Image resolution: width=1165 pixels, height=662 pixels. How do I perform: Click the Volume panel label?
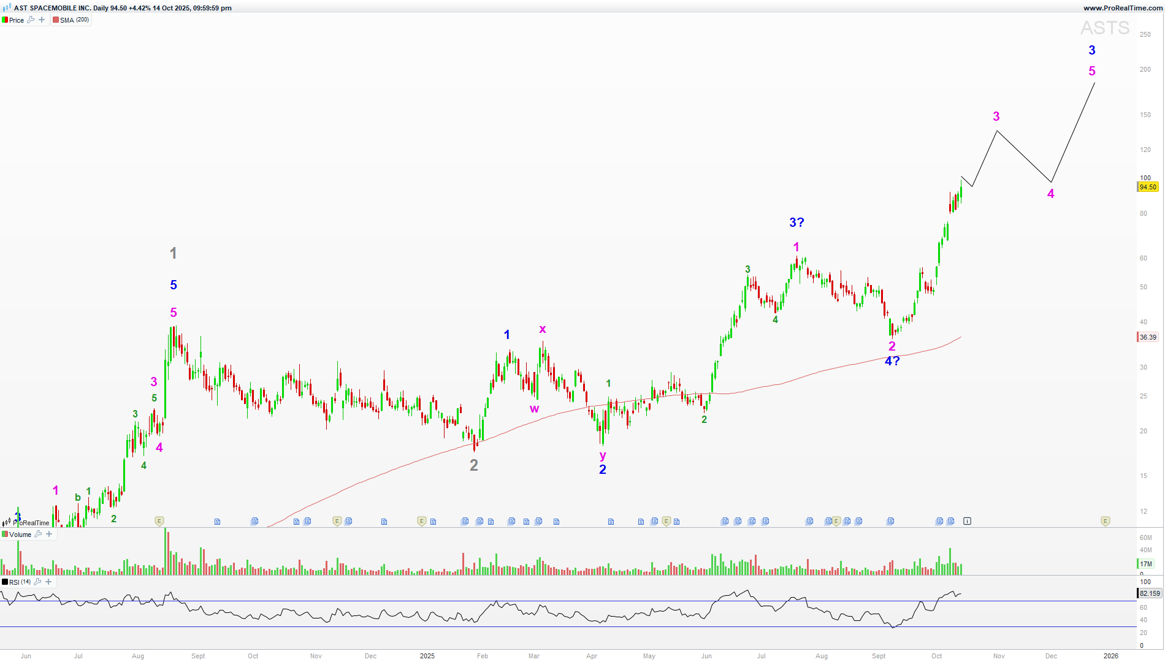click(x=20, y=535)
